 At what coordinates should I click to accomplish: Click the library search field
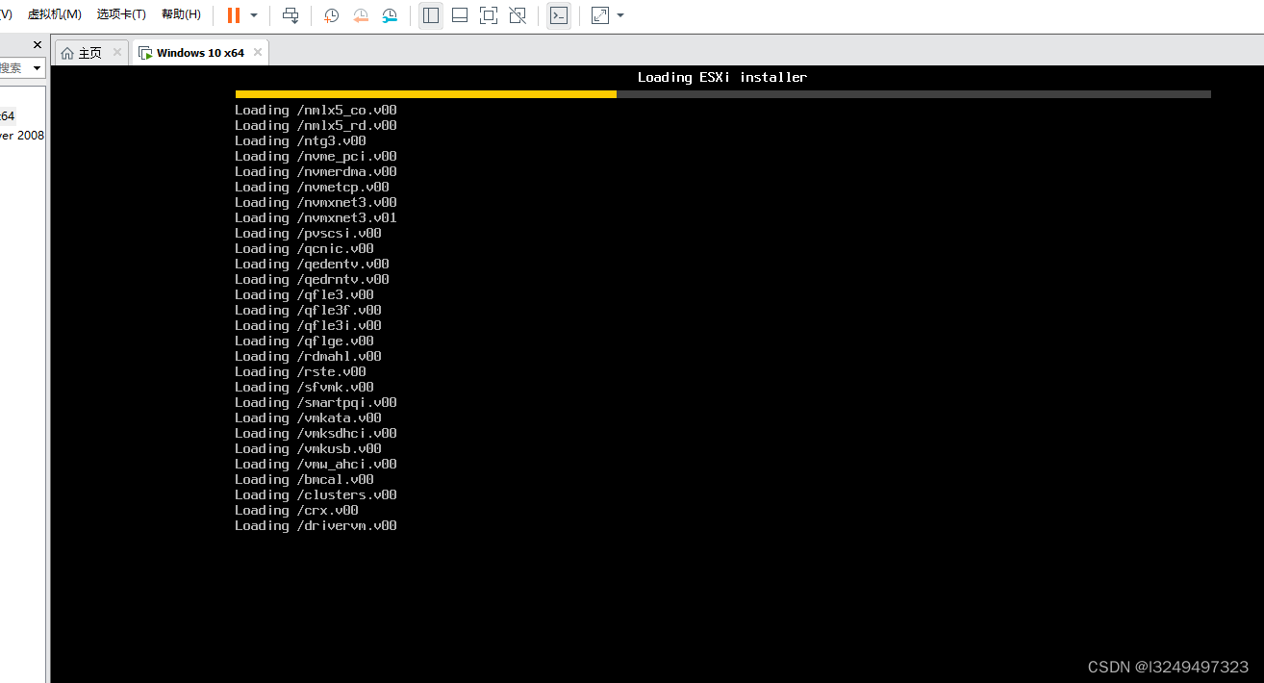(x=13, y=68)
